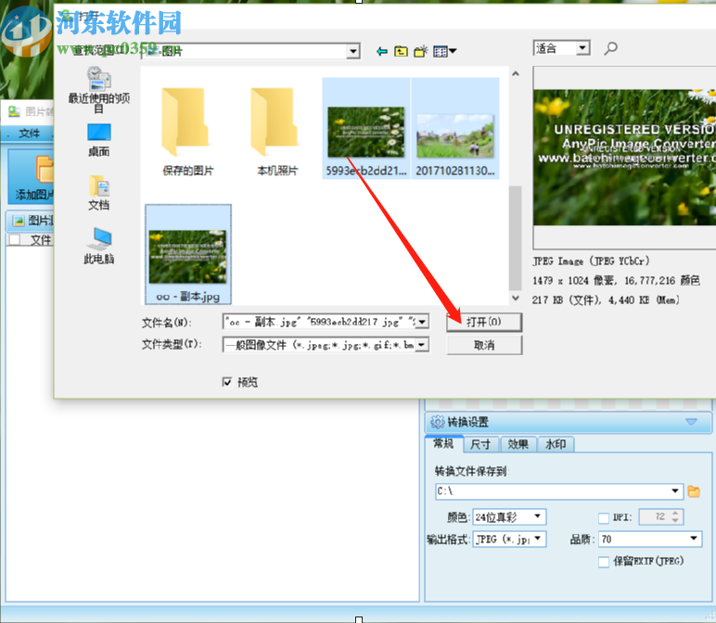Screen dimensions: 716x623
Task: Open the 文件 menu in main window
Action: pyautogui.click(x=29, y=133)
